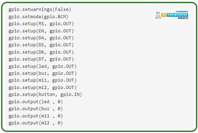Image resolution: width=198 pixels, height=133 pixels.
Task: Click the PROJECTS text under logo
Action: [183, 18]
